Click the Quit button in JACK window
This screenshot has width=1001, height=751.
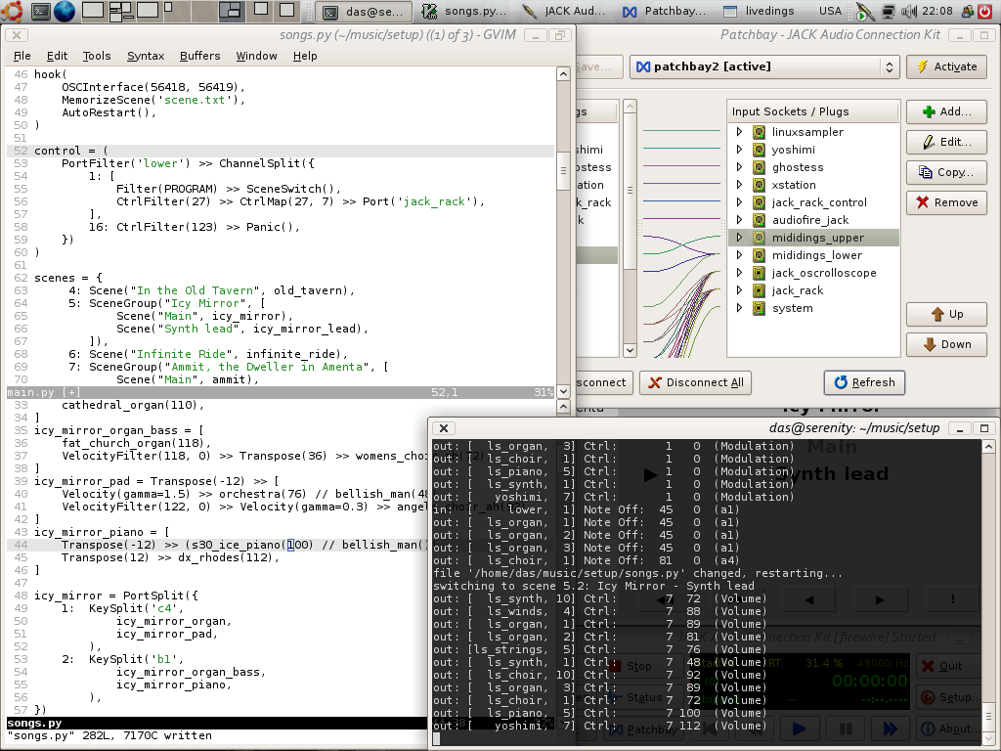[x=946, y=666]
